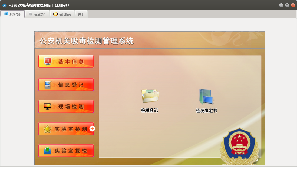Open the 信息登记 section
Viewport: 297px width, 194px height.
(x=66, y=85)
